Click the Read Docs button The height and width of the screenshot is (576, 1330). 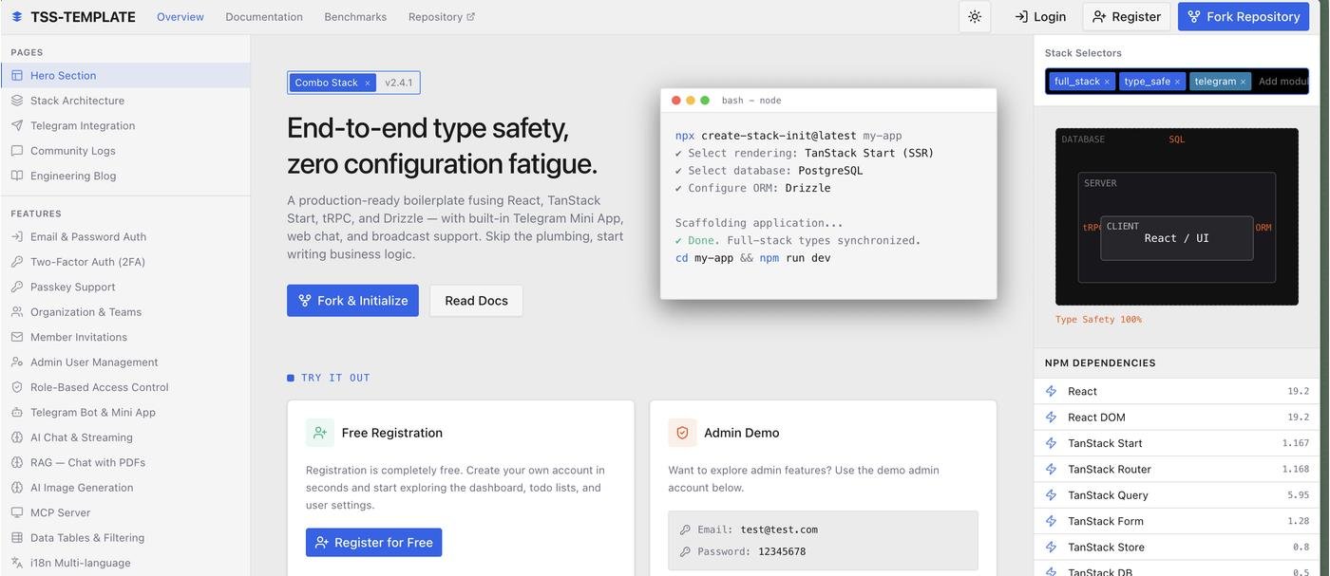(476, 301)
